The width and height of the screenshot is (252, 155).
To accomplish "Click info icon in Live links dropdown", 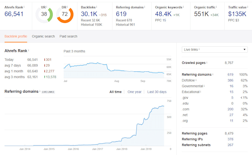I will coord(199,49).
